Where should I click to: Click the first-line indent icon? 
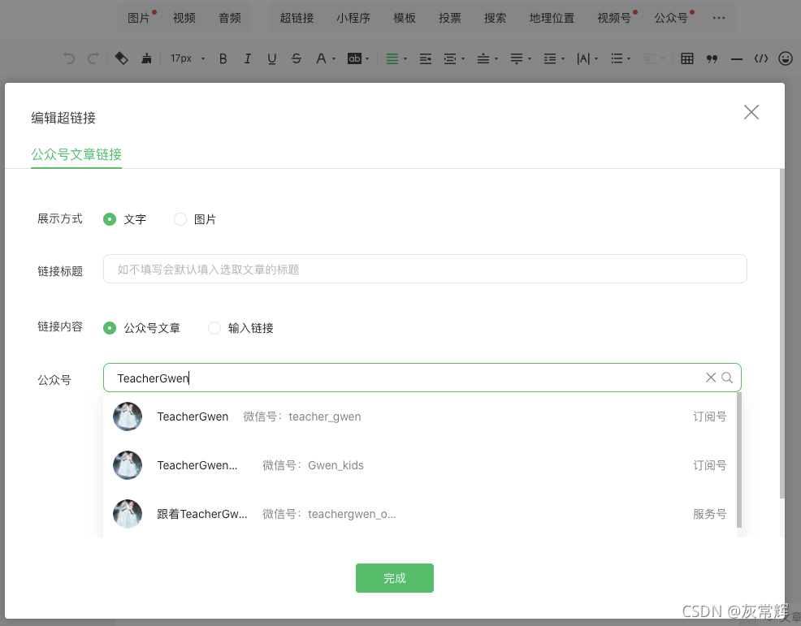point(449,58)
